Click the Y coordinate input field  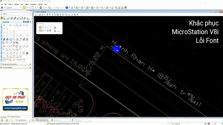[x=82, y=120]
